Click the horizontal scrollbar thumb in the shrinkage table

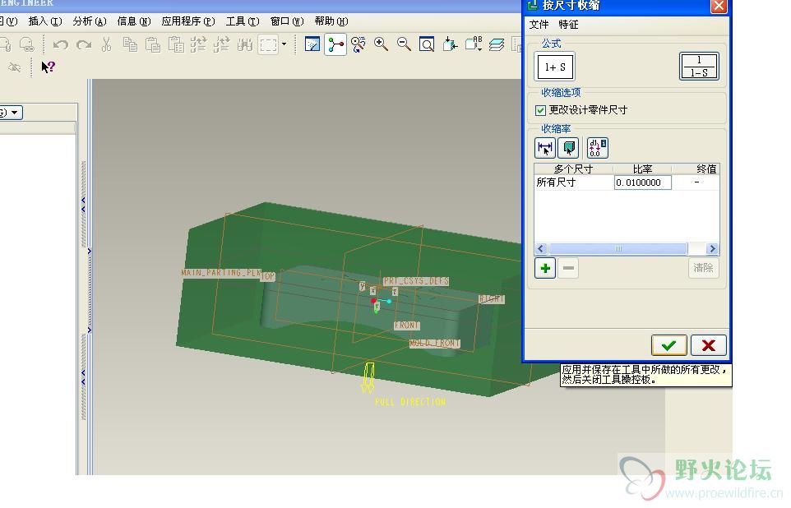point(618,249)
